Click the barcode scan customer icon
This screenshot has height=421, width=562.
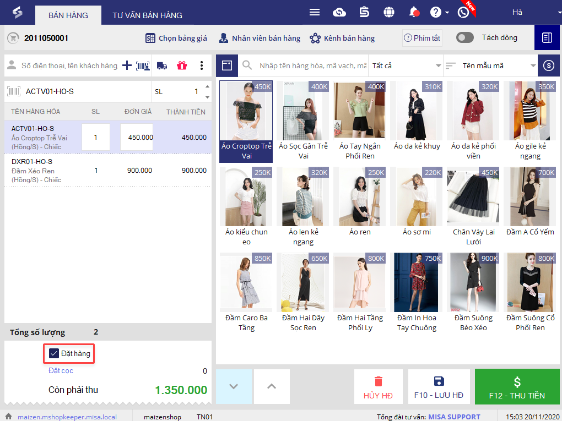point(143,65)
